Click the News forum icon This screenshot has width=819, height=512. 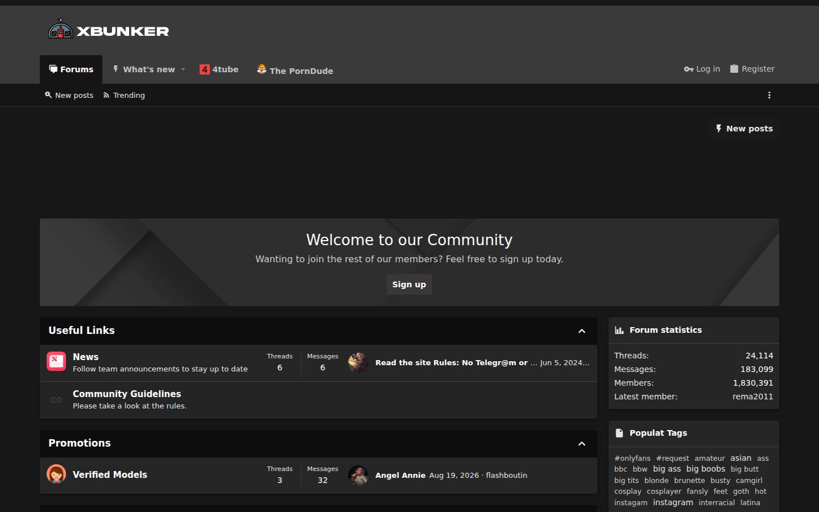click(x=56, y=361)
